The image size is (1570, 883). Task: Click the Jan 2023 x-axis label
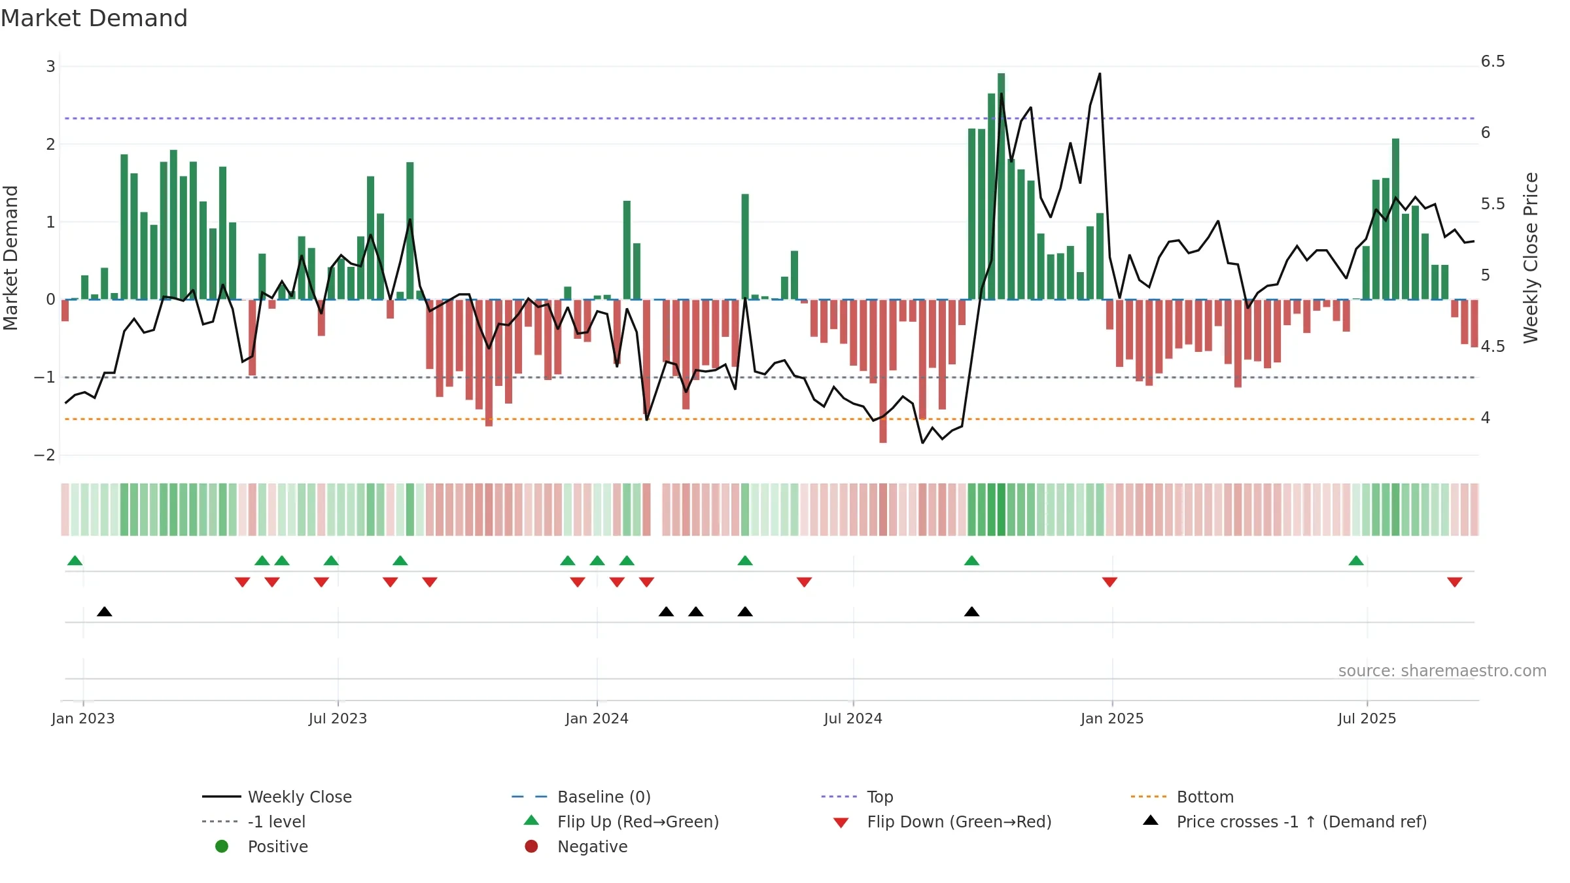coord(83,719)
